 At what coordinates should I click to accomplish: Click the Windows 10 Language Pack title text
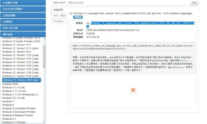133,13
